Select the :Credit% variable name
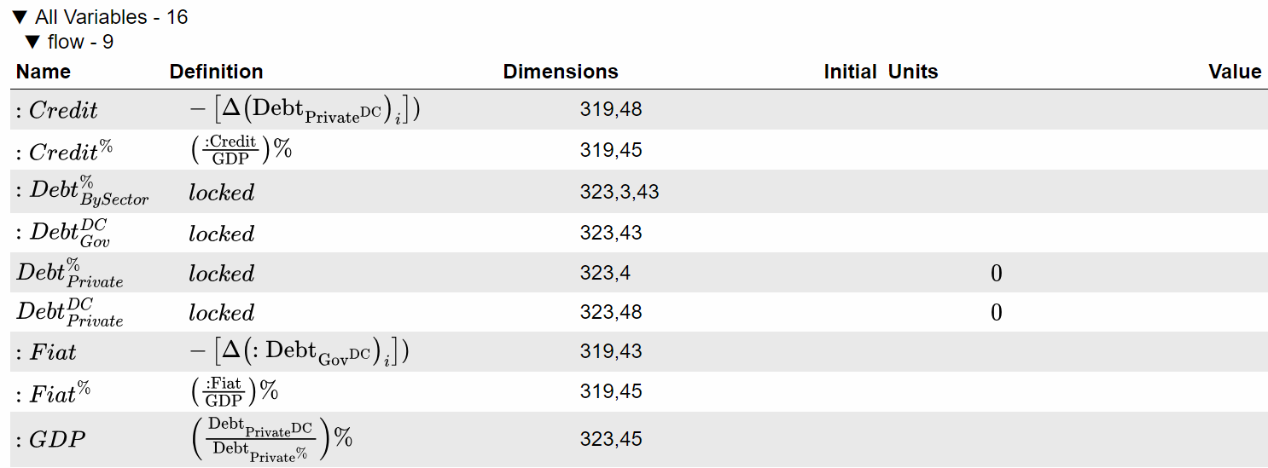Image resolution: width=1268 pixels, height=468 pixels. (x=64, y=151)
